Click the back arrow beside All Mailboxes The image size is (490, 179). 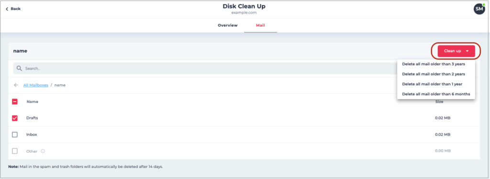tap(16, 85)
